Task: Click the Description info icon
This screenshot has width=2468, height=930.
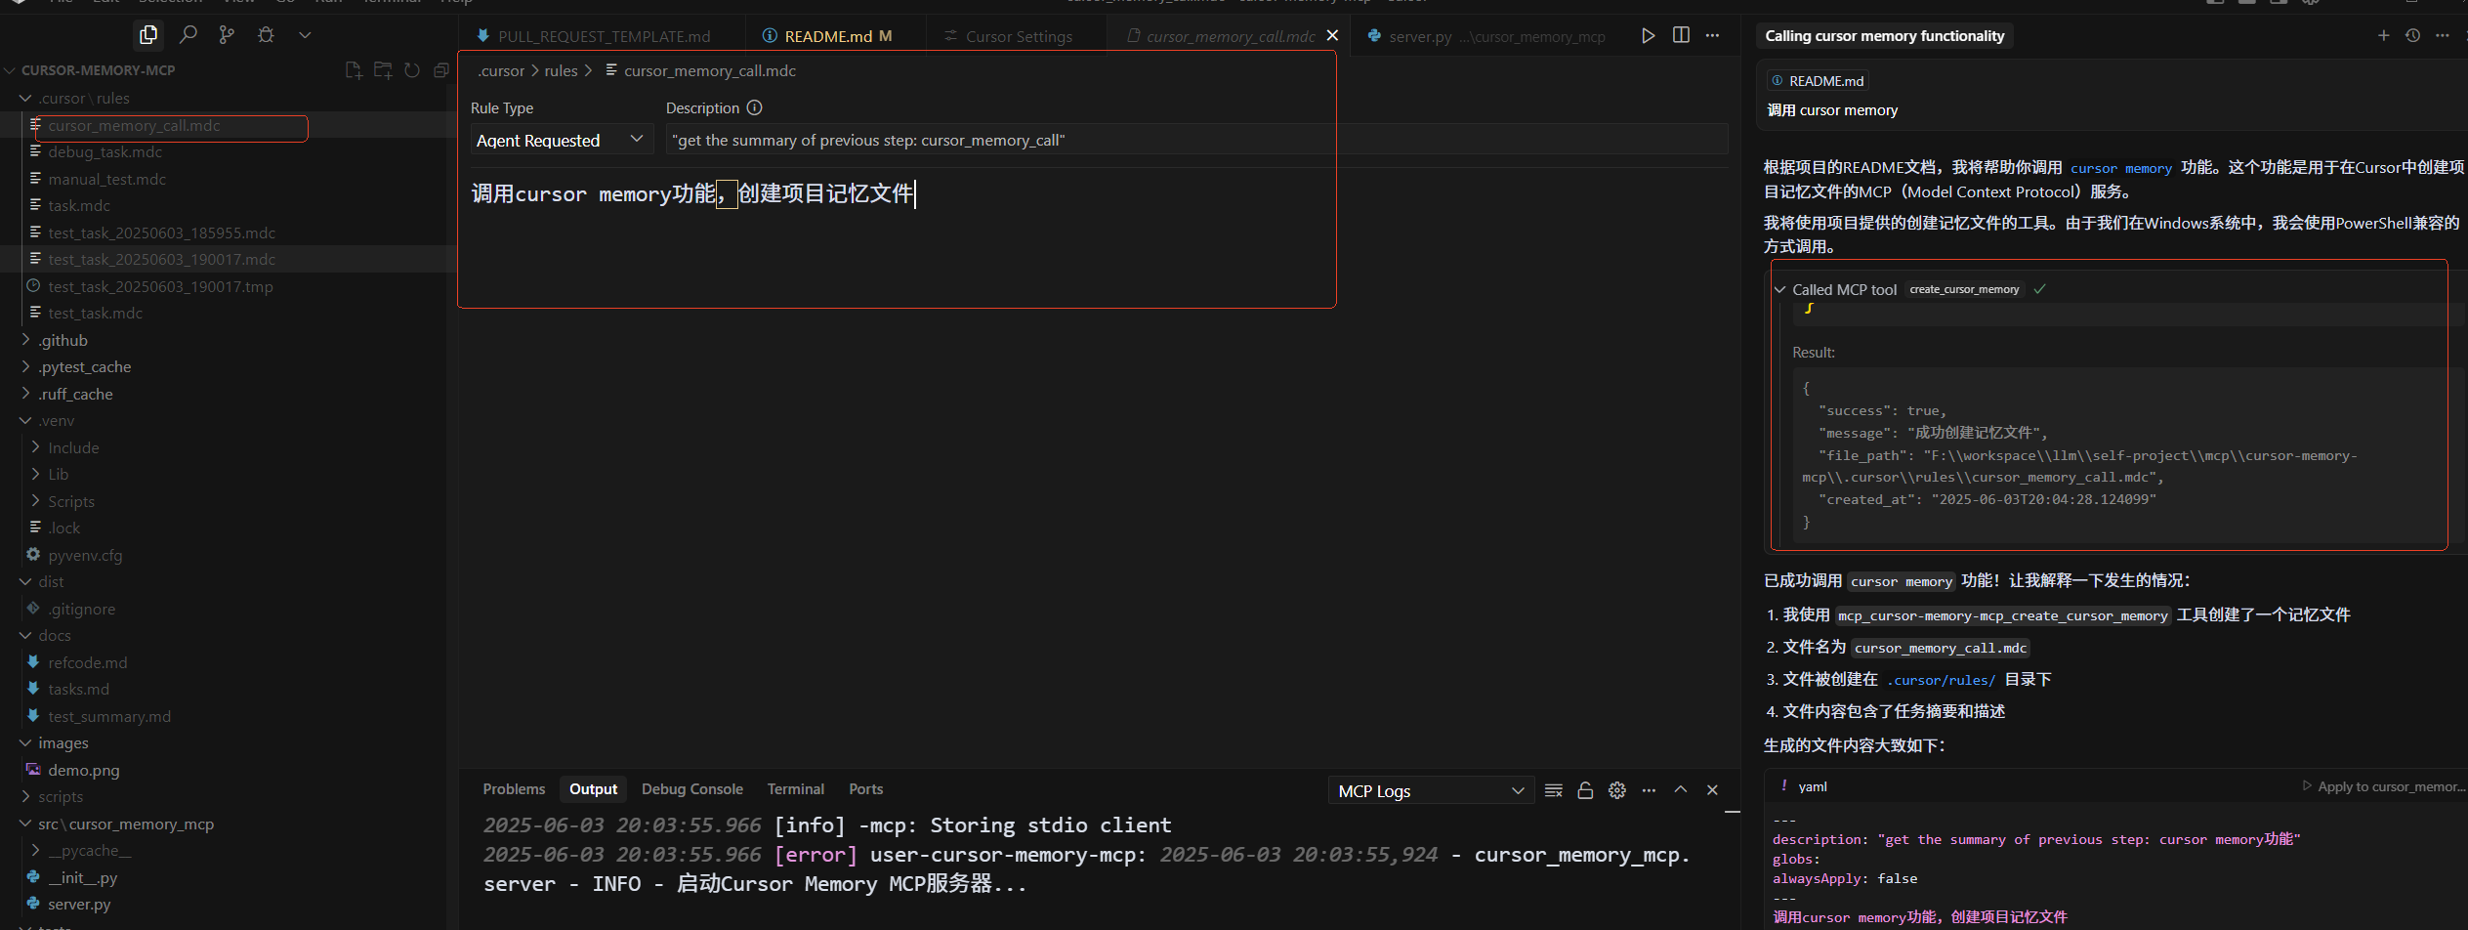Action: [754, 107]
